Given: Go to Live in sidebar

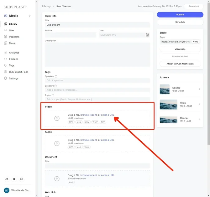Looking at the screenshot, I should click(x=11, y=30).
